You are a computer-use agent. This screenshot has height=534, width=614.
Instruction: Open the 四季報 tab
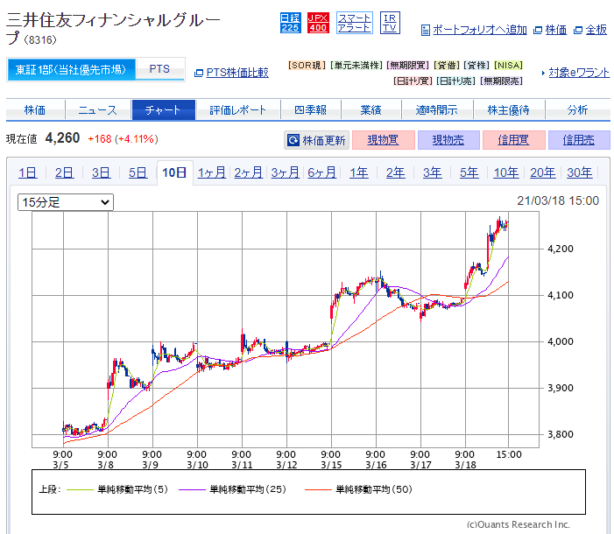(x=311, y=110)
